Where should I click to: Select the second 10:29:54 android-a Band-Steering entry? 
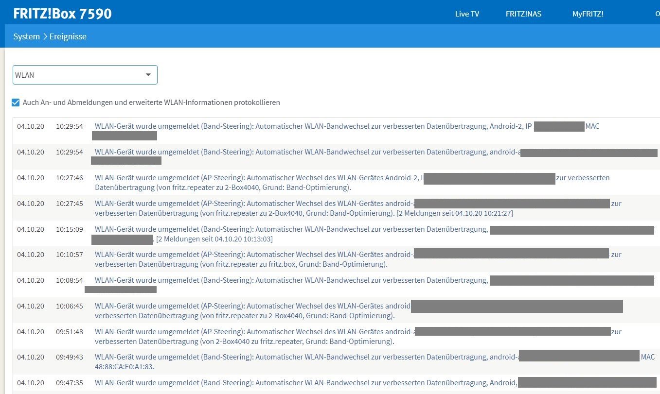[x=337, y=156]
